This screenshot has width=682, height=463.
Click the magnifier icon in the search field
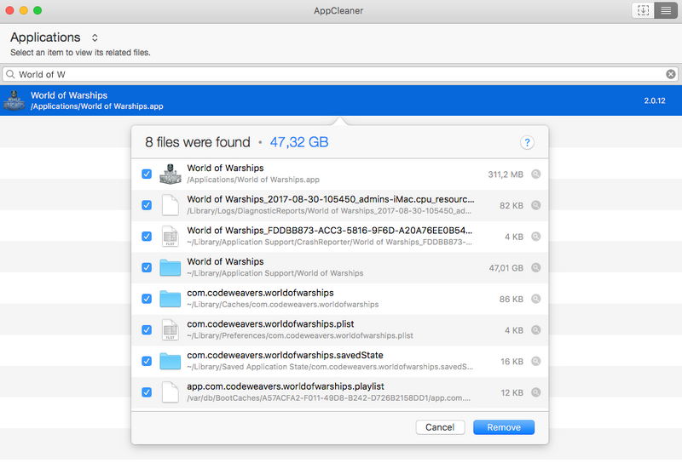[10, 74]
